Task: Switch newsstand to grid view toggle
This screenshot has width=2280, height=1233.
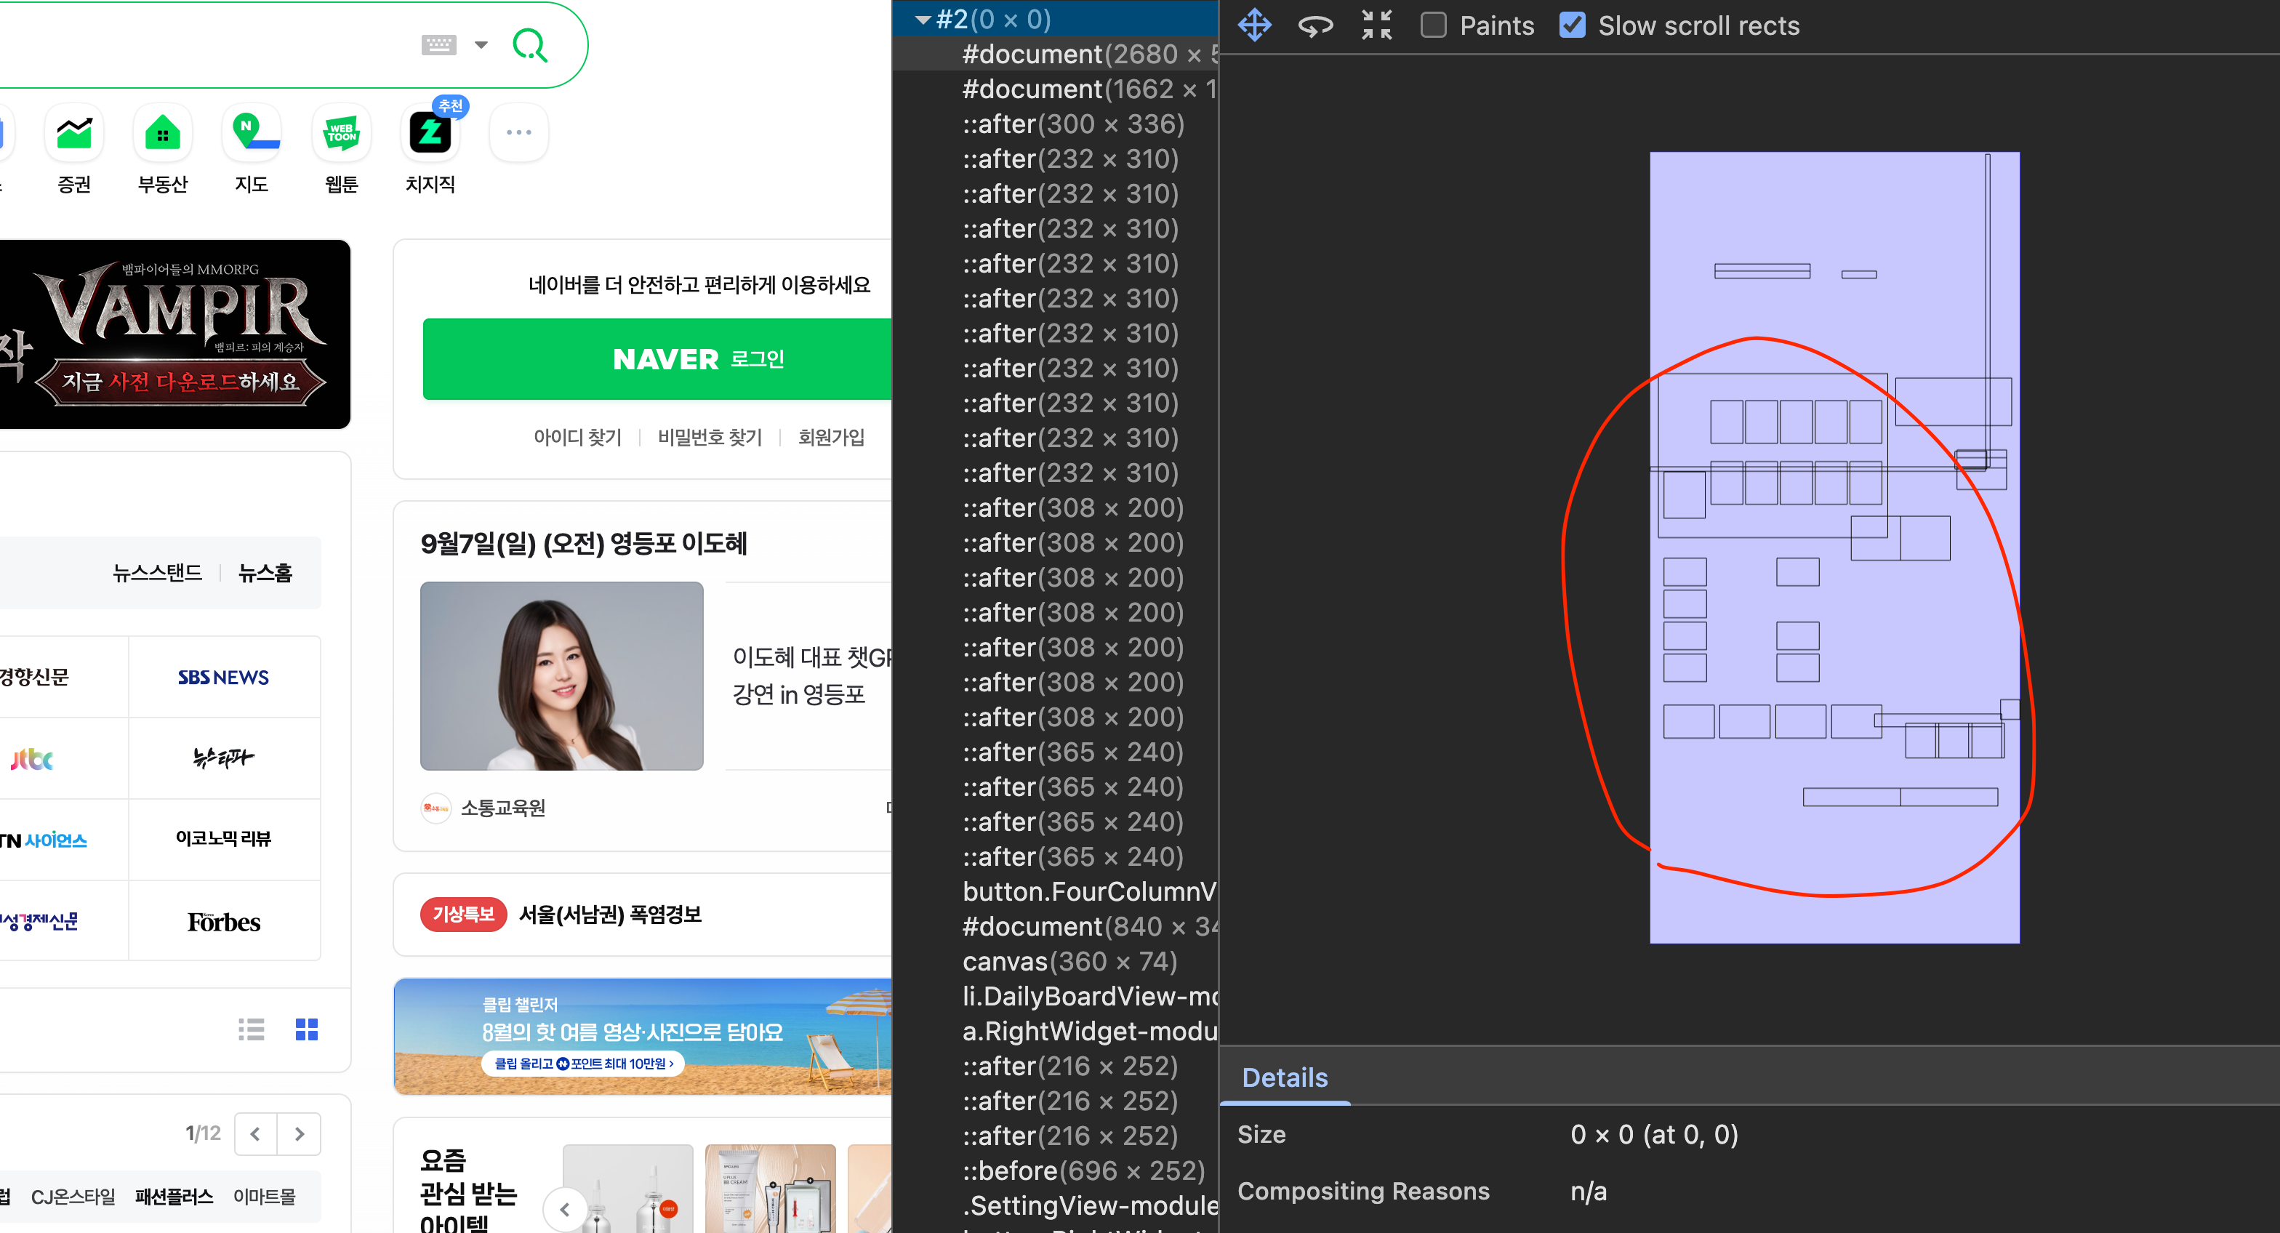Action: (x=306, y=1029)
